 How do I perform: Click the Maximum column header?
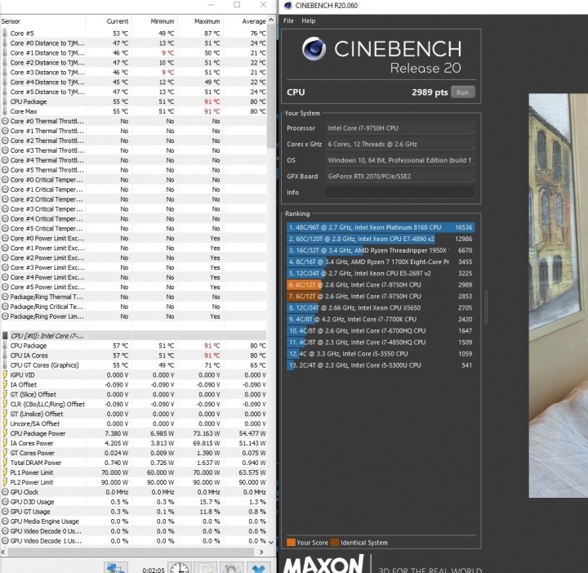(201, 21)
